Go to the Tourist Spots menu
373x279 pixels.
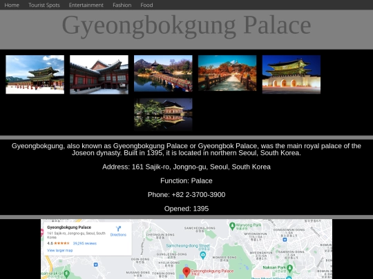click(44, 5)
